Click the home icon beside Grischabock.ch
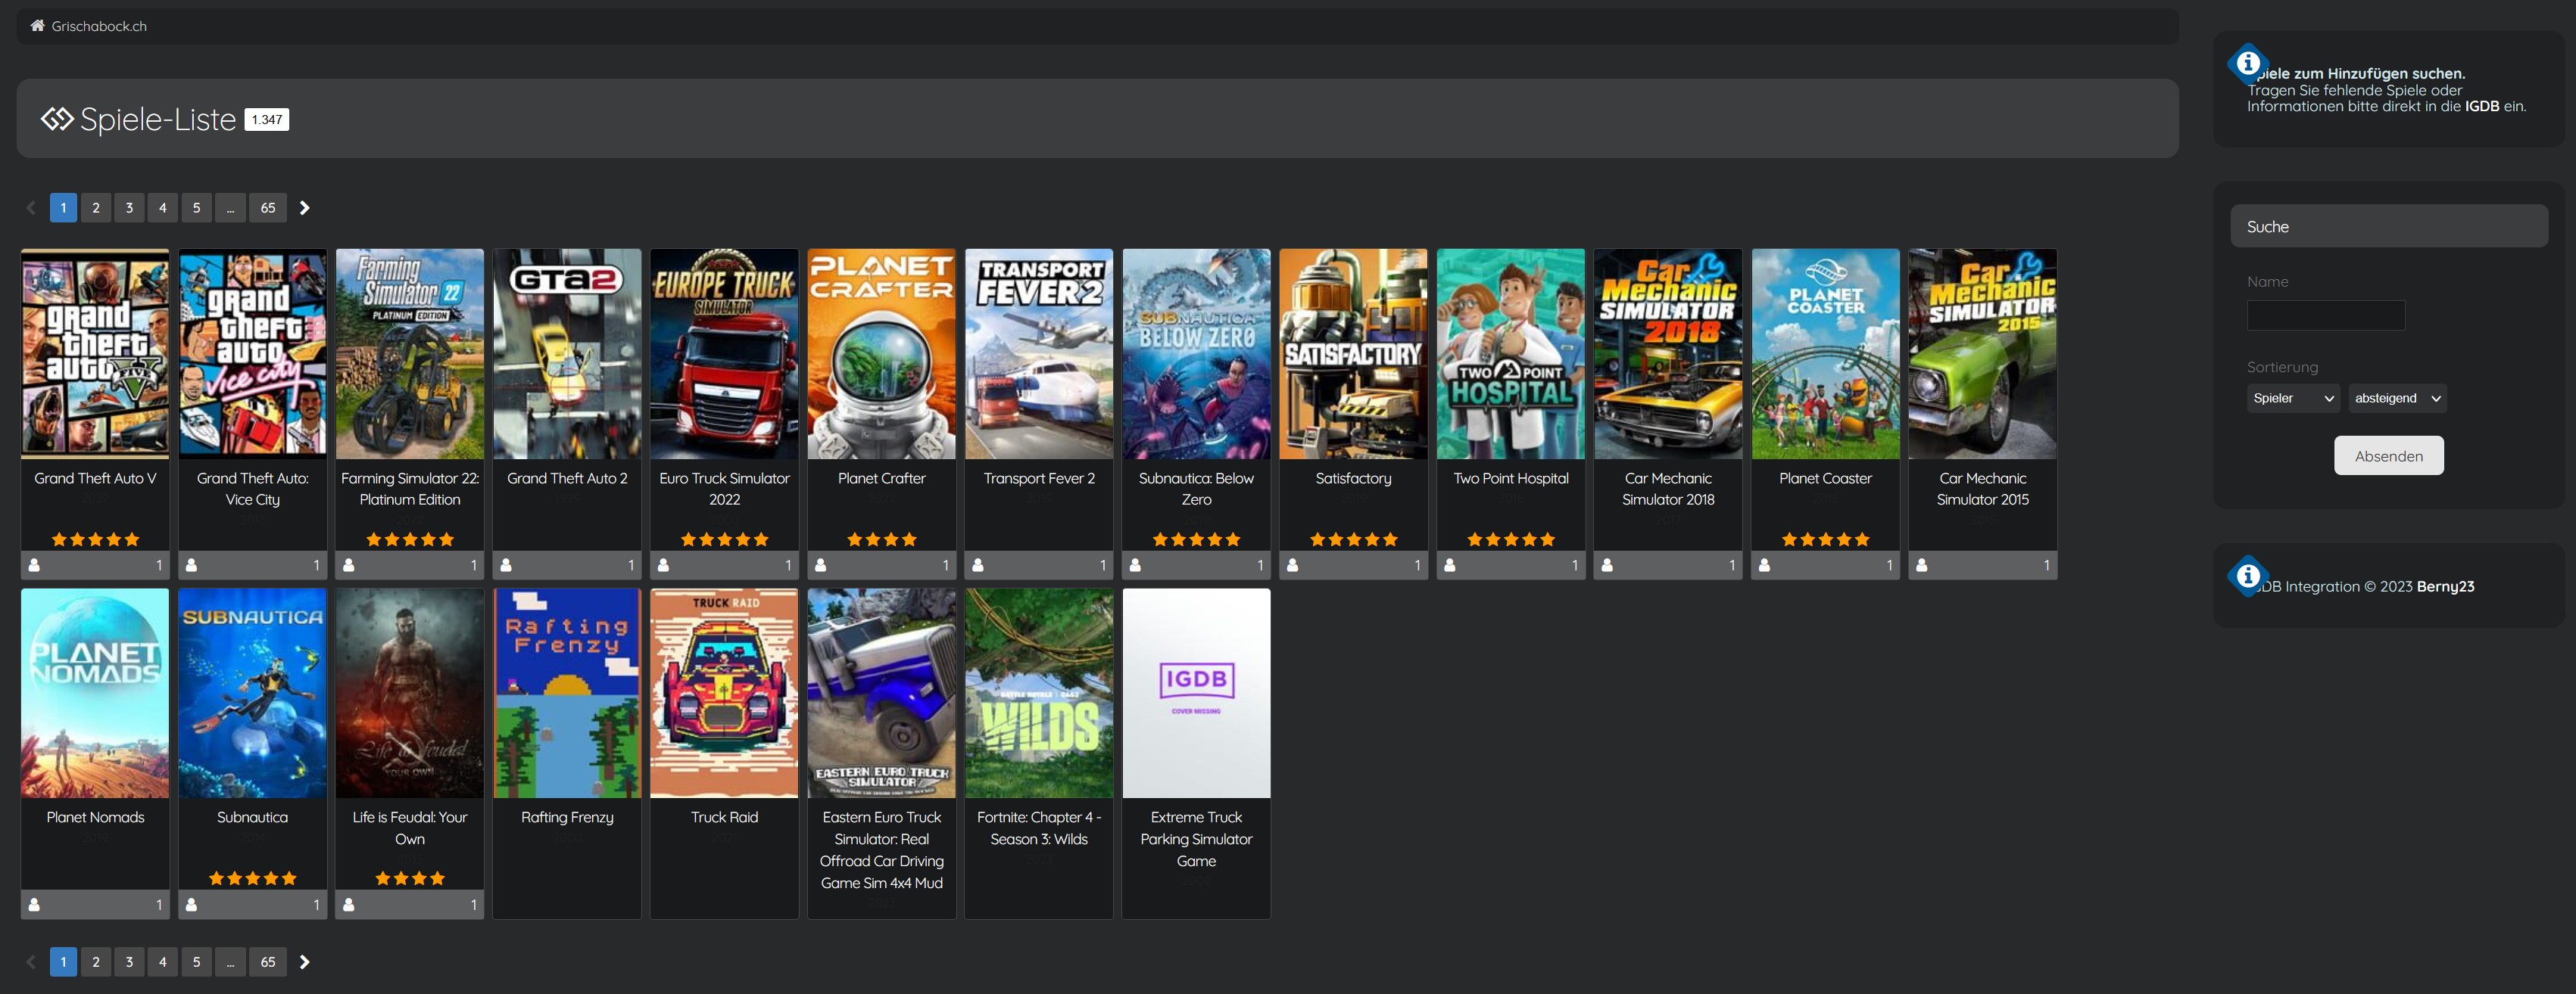The height and width of the screenshot is (994, 2576). coord(37,26)
